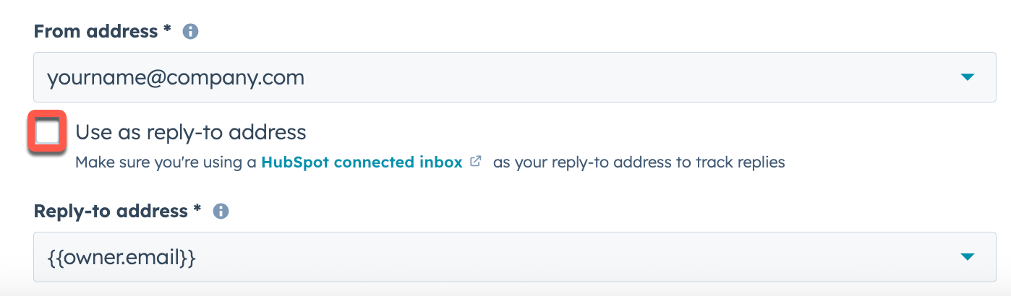Click the 'Reply-to address' field label

(x=111, y=212)
